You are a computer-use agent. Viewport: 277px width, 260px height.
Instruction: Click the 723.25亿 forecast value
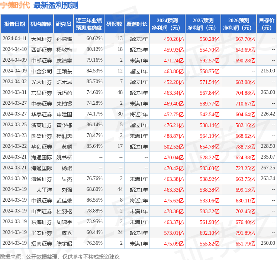click(x=245, y=168)
